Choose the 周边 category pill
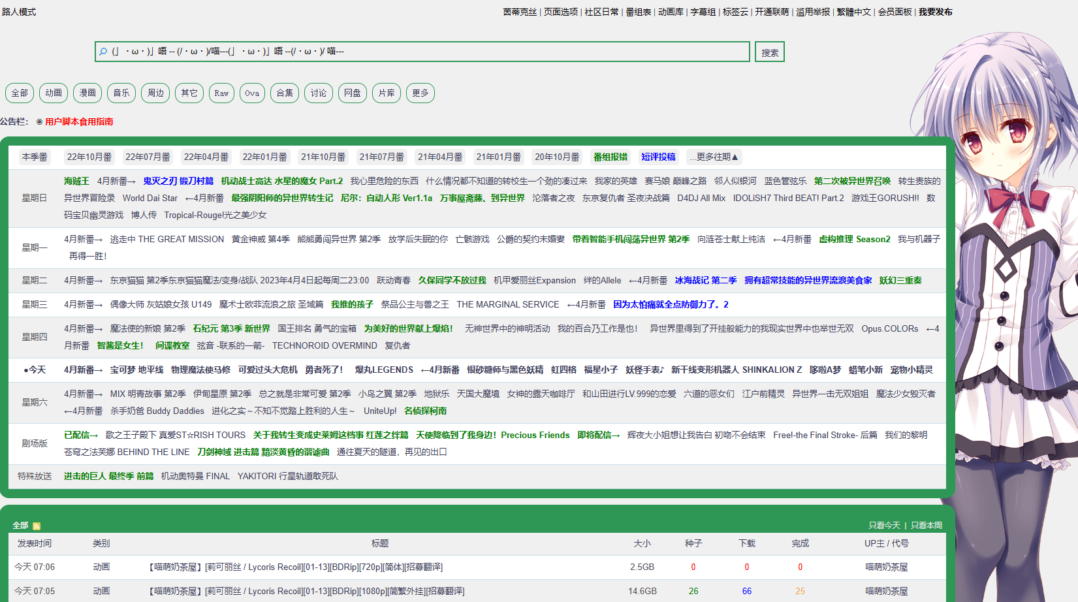The image size is (1078, 602). [155, 93]
